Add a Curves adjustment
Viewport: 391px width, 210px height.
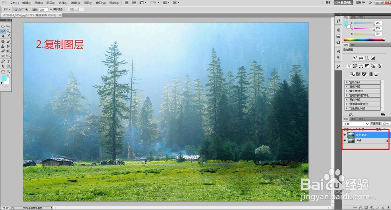367,57
